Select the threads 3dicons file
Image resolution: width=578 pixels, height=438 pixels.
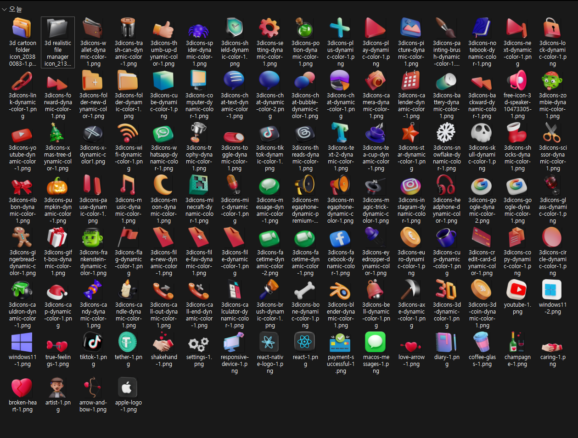(305, 147)
